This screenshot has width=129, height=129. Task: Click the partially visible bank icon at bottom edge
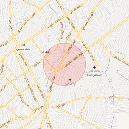point(39,128)
